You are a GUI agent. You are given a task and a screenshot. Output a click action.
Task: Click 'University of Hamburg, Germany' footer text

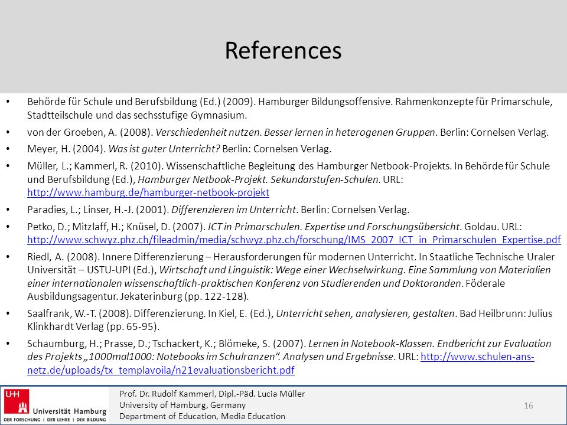[183, 405]
